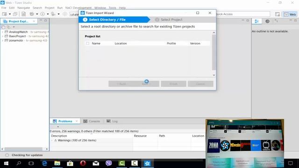This screenshot has height=168, width=299.
Task: Click the Collapse All icon in Project Explorer
Action: 3,27
